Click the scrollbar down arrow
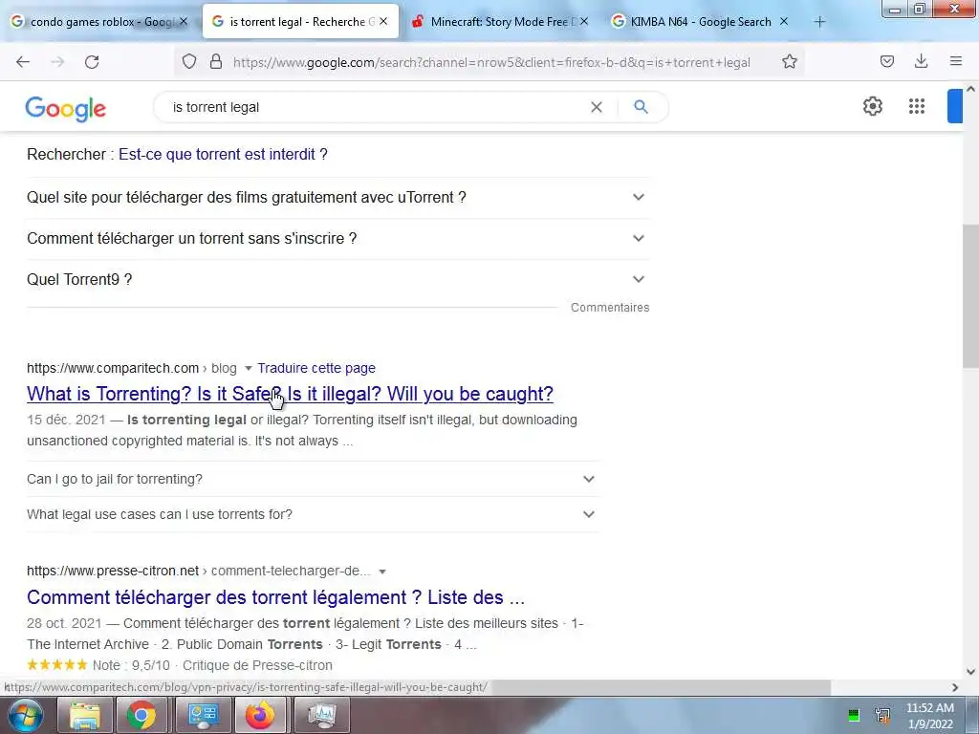 click(970, 672)
